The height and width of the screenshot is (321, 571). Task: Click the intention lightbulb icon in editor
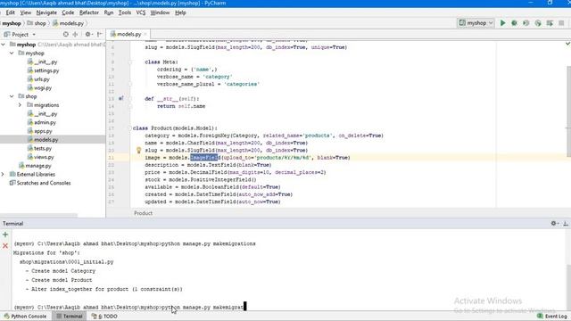[x=139, y=150]
